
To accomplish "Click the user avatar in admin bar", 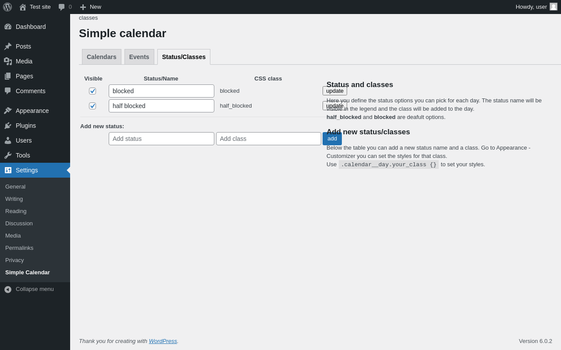I will [554, 7].
